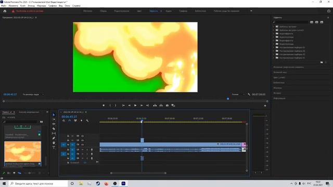Open the playback resolution dropdown
The width and height of the screenshot is (333, 187).
238,95
